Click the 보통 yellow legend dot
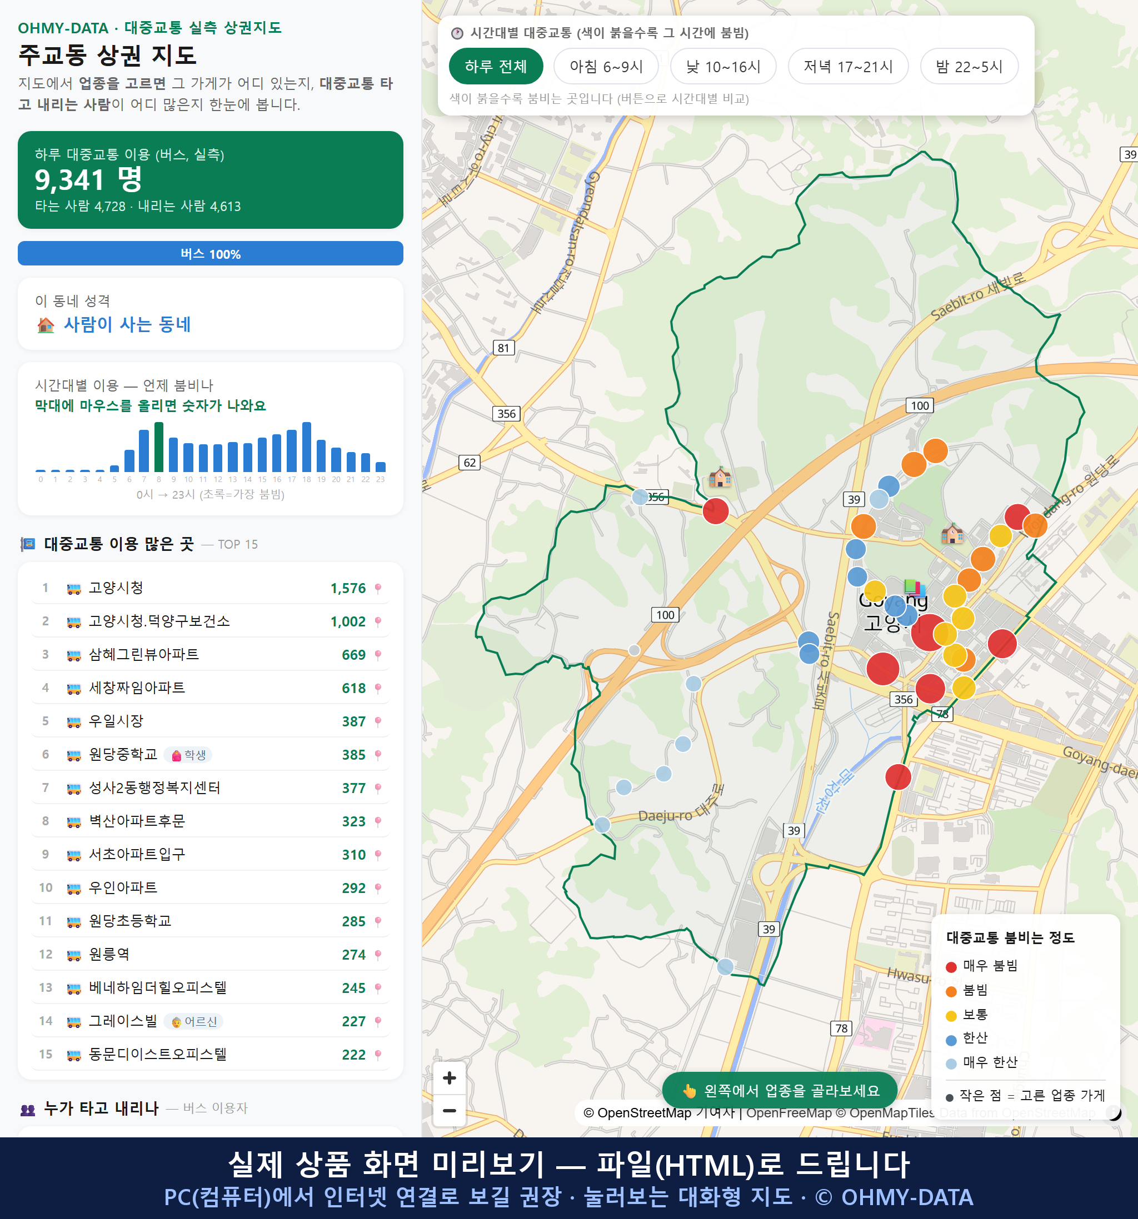The height and width of the screenshot is (1219, 1138). click(951, 1016)
